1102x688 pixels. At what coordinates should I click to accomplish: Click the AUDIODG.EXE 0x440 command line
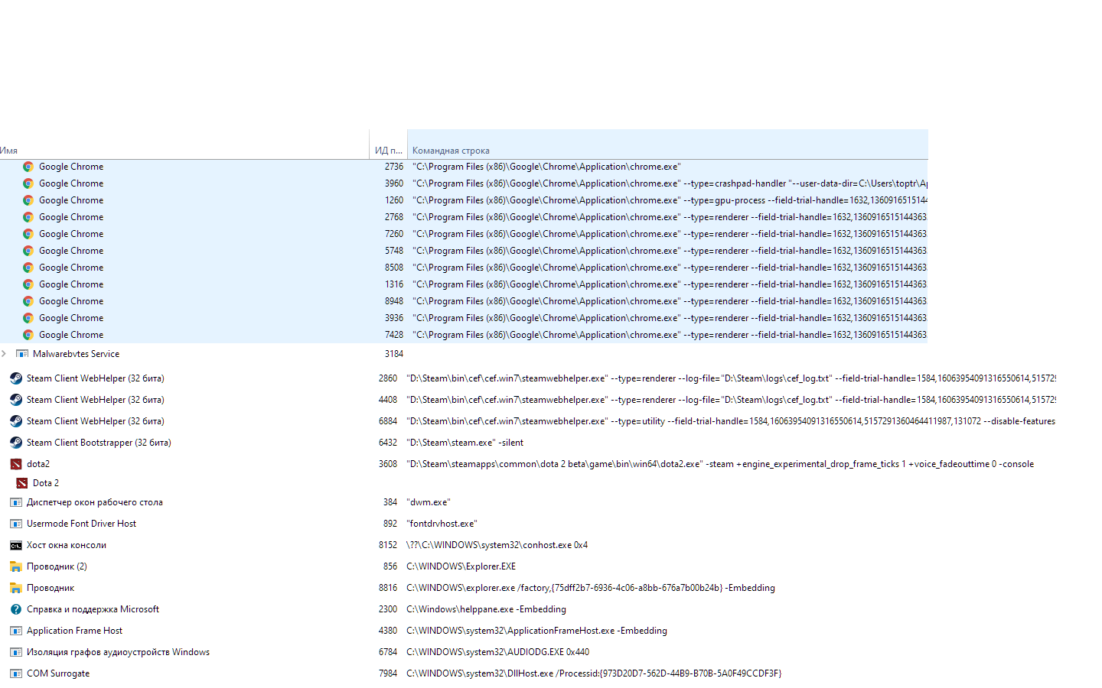click(497, 652)
